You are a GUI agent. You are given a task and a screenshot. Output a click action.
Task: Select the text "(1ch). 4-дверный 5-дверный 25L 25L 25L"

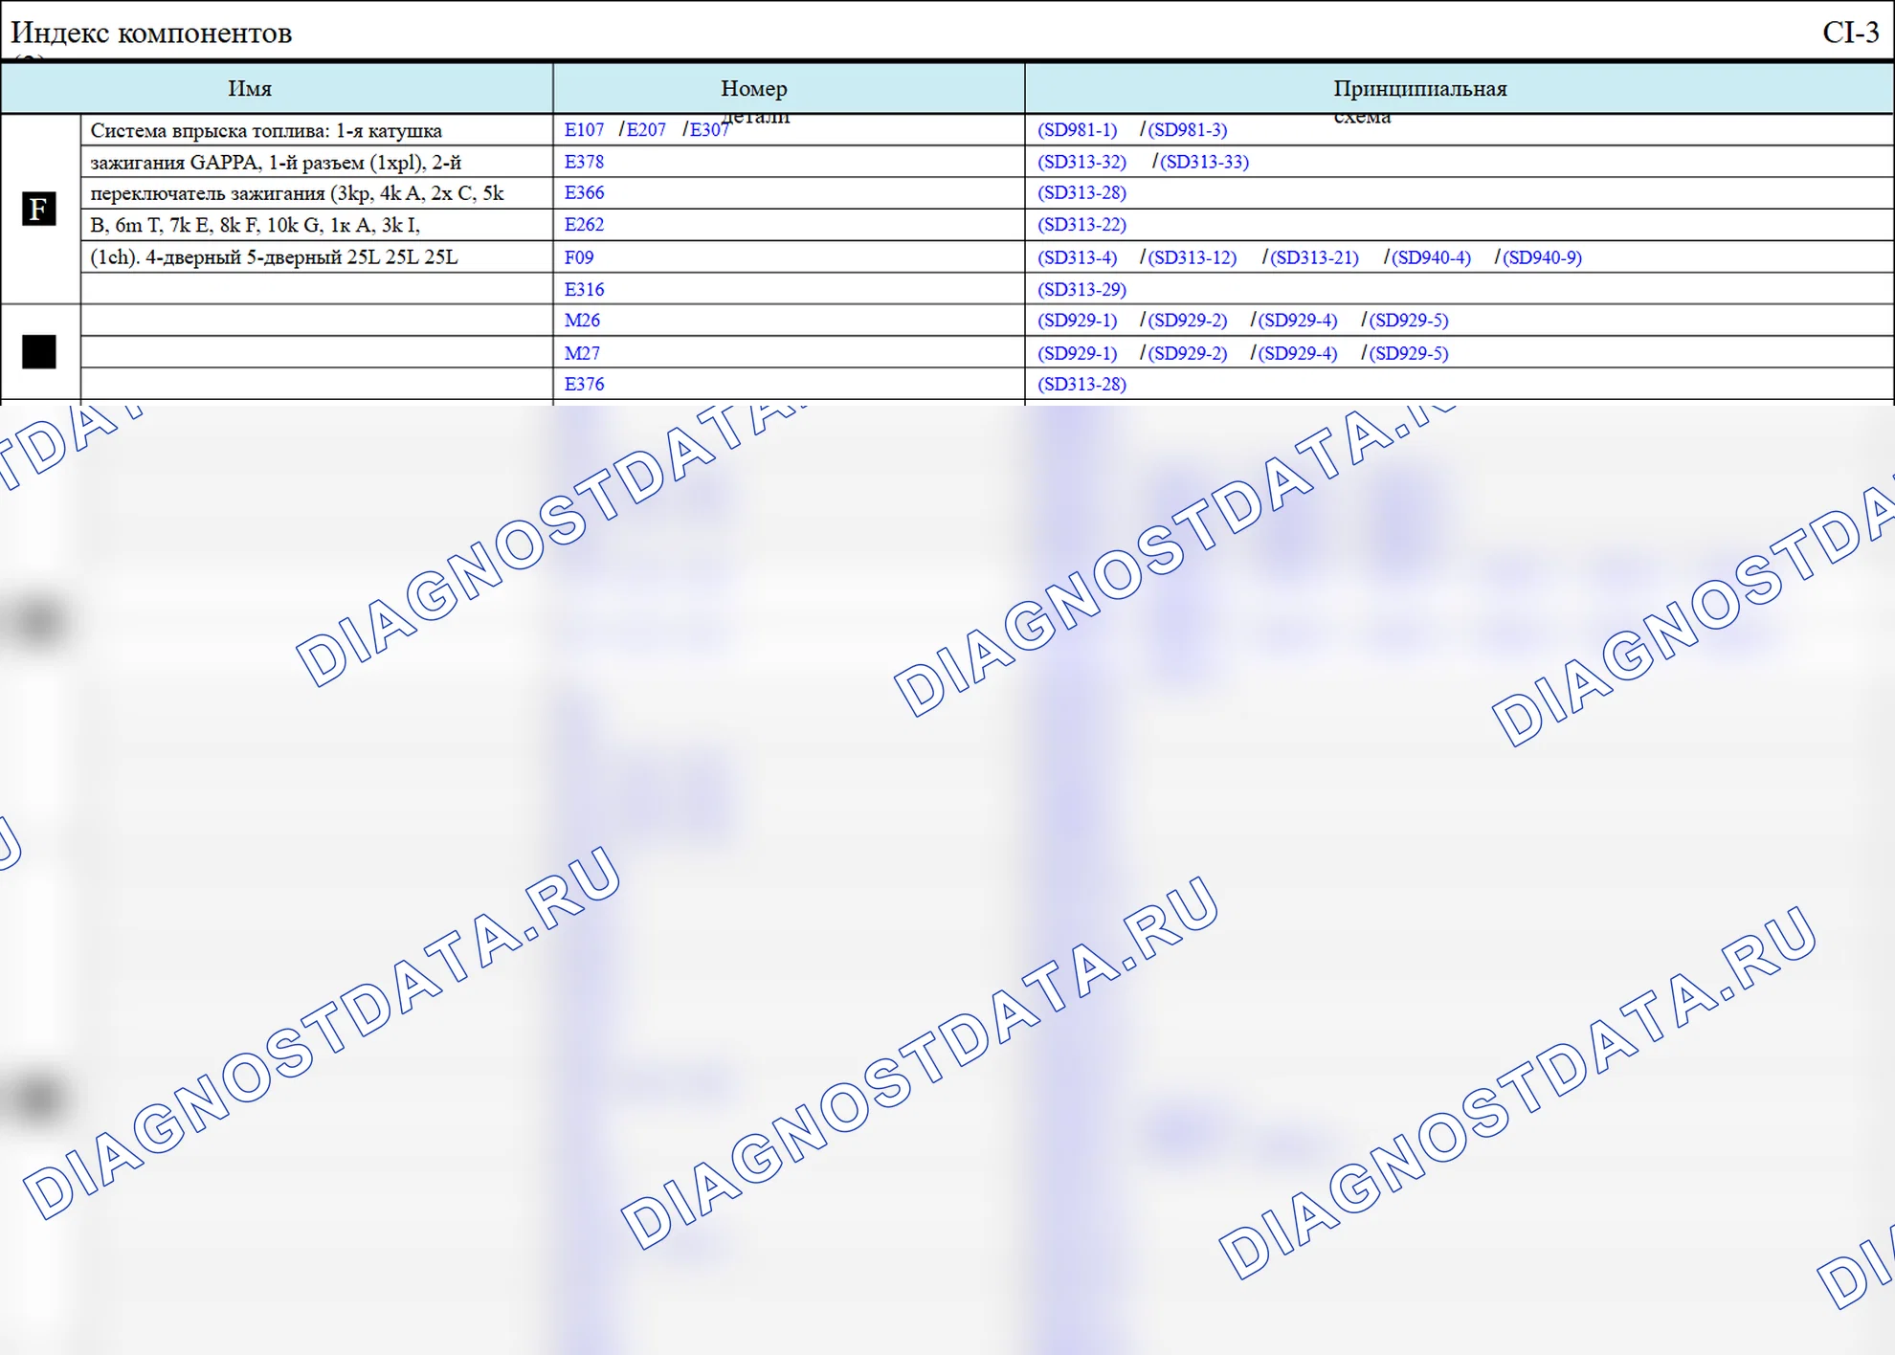(x=274, y=257)
